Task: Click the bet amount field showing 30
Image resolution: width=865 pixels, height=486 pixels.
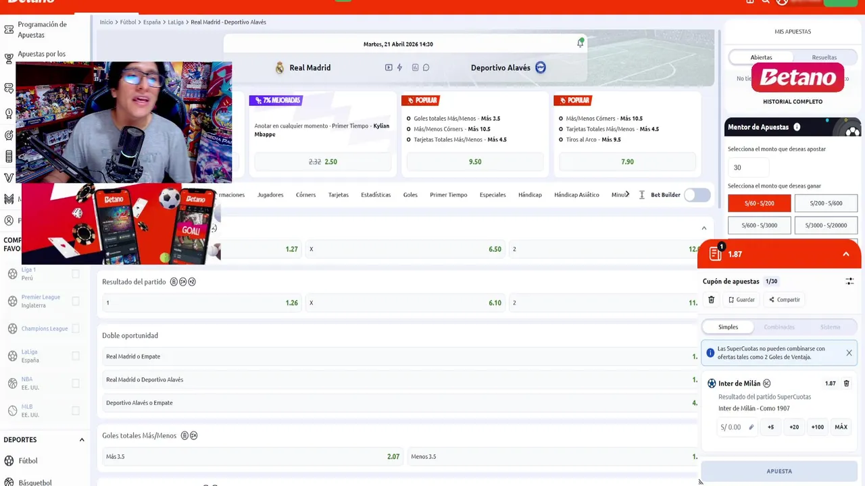Action: pyautogui.click(x=748, y=167)
